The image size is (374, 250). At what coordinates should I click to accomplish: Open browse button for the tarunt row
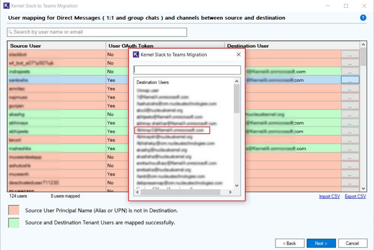[x=350, y=140]
